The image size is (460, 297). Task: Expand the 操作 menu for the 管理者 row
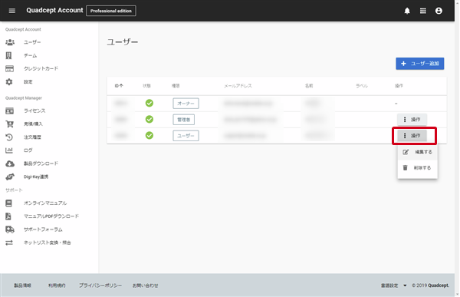pos(412,120)
